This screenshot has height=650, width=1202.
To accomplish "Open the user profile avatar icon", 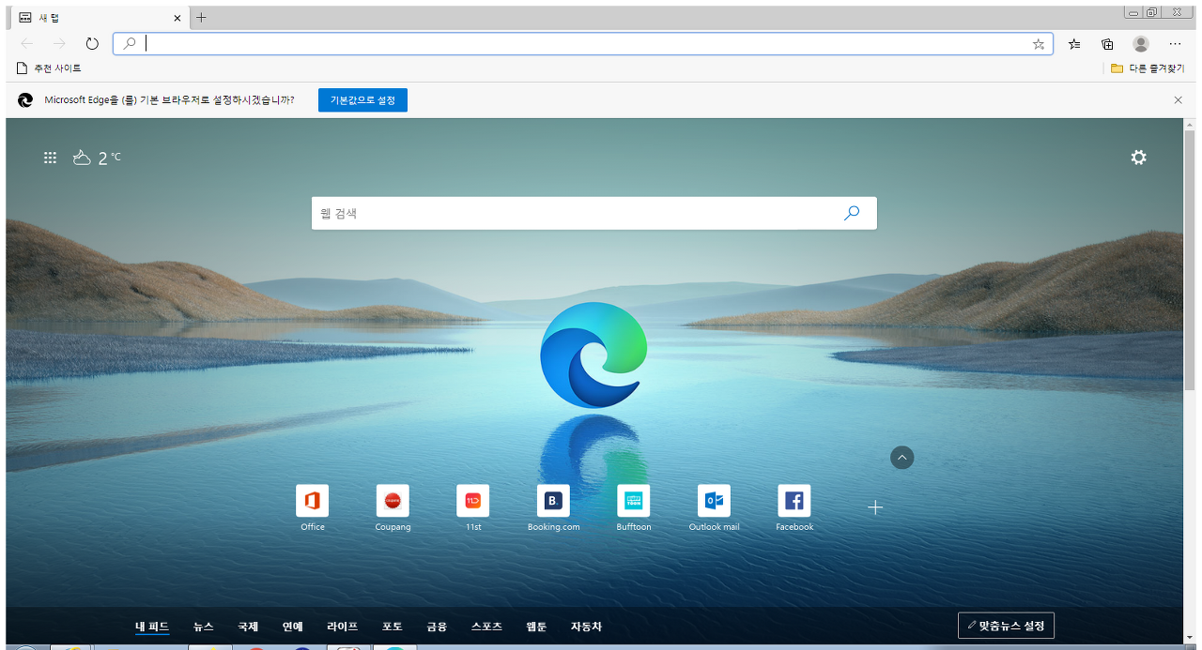I will click(x=1141, y=43).
